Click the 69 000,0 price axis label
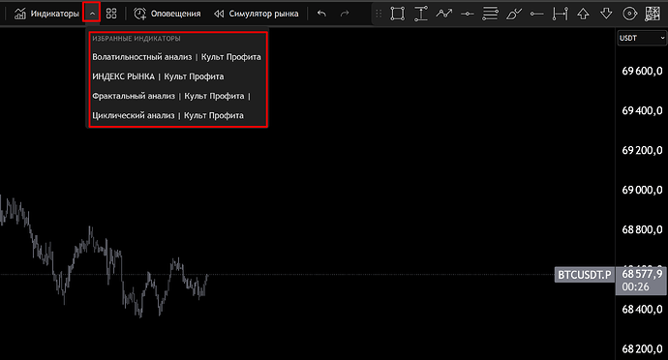The height and width of the screenshot is (360, 668). 642,190
